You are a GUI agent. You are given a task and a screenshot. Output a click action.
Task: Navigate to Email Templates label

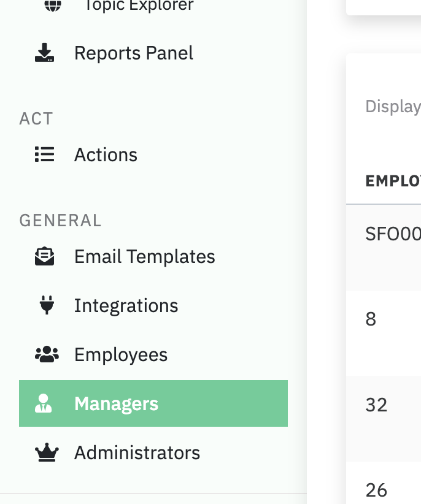pyautogui.click(x=145, y=256)
